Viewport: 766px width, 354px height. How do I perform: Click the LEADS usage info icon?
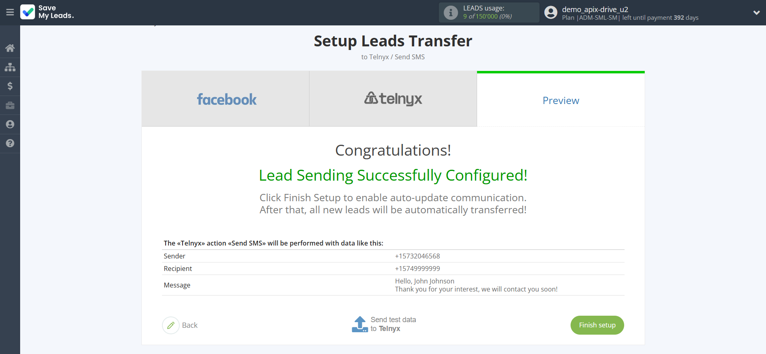point(450,12)
